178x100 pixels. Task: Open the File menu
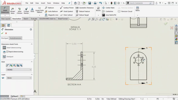click(27, 3)
